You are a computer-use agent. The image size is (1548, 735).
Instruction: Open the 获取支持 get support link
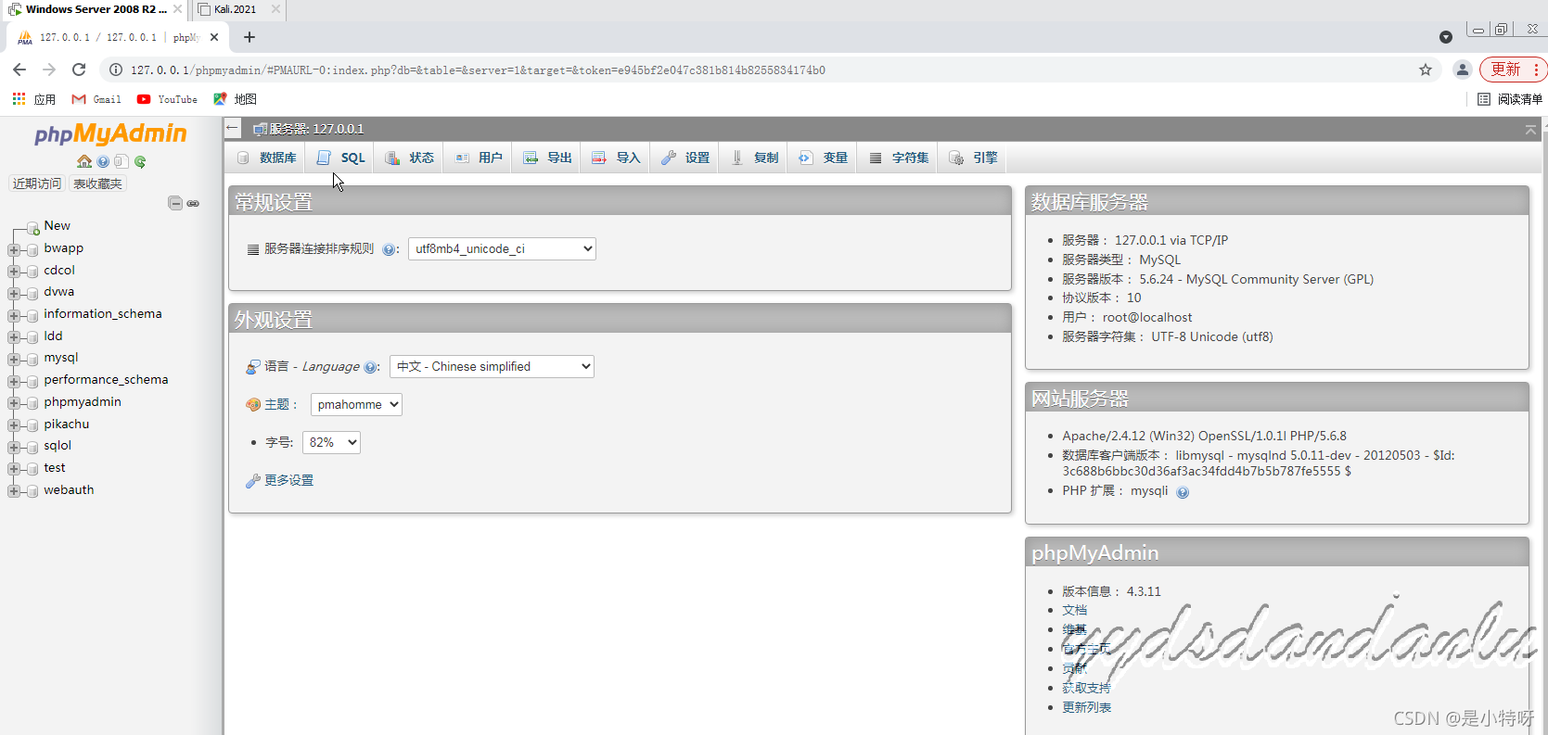pos(1086,688)
